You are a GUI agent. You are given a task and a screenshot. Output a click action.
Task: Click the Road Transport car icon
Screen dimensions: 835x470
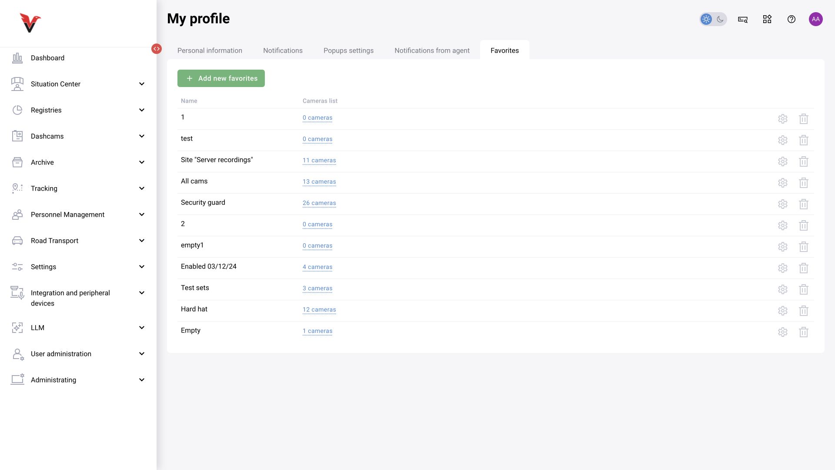pos(17,241)
